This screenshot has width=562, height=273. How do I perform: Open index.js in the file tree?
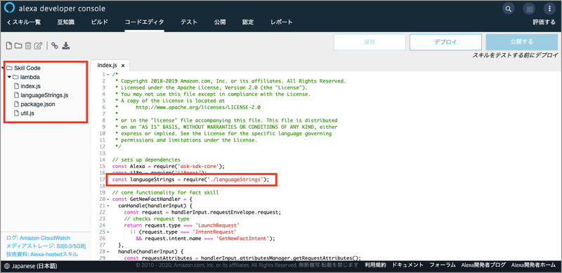pos(27,86)
